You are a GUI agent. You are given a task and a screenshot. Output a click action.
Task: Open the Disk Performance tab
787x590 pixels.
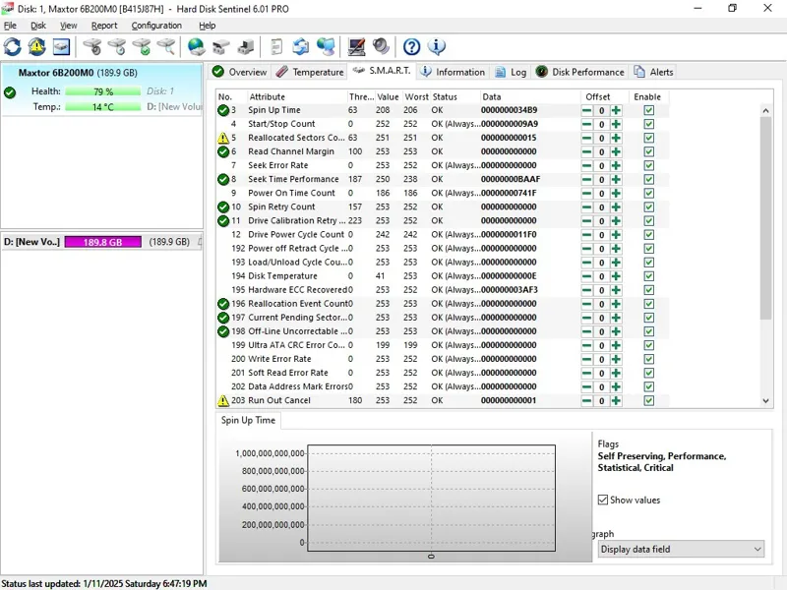click(x=580, y=72)
